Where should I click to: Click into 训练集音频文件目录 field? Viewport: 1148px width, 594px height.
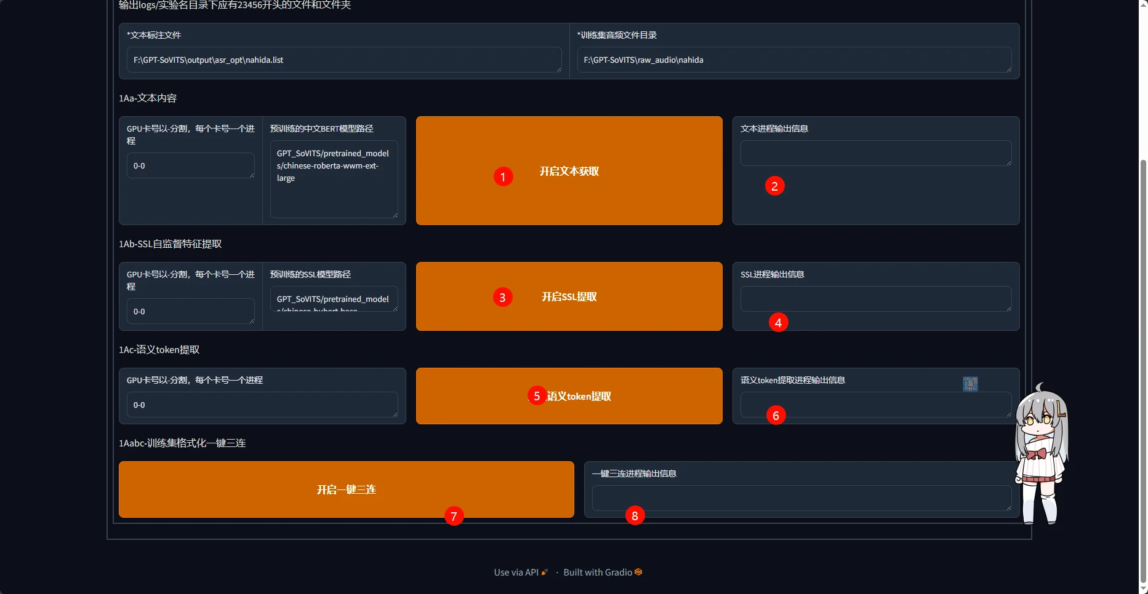click(x=794, y=60)
